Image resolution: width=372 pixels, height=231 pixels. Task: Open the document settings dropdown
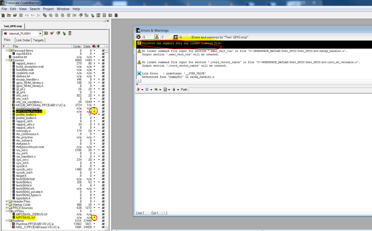coord(167,90)
